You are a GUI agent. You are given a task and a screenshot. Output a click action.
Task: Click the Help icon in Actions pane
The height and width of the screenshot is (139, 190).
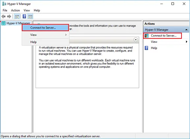point(147,48)
